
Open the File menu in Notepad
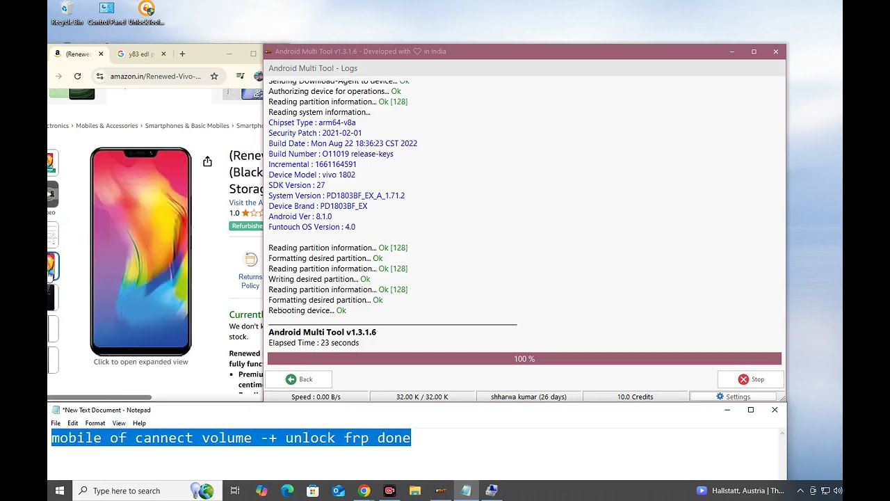click(x=56, y=423)
